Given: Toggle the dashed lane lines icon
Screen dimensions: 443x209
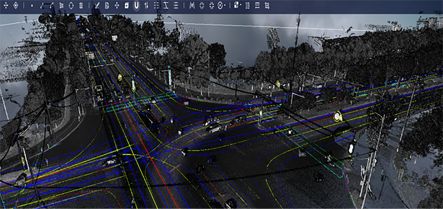Looking at the screenshot, I should (x=156, y=5).
